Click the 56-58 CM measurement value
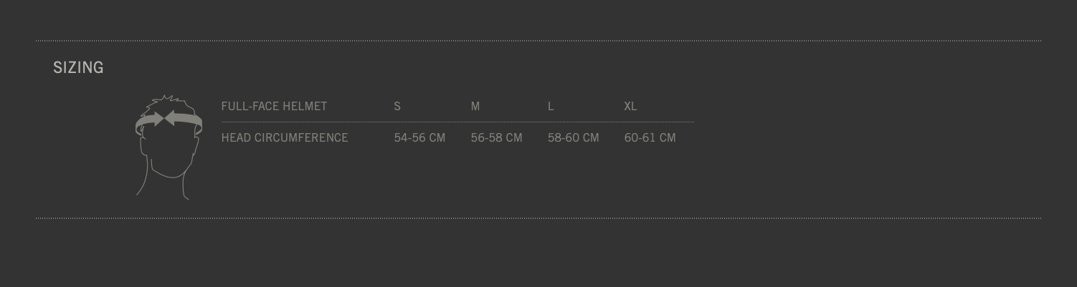 pyautogui.click(x=496, y=137)
